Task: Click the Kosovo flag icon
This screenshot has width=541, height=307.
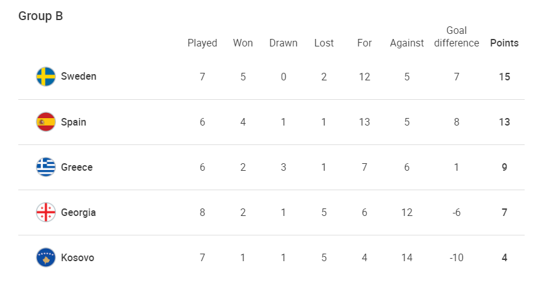Action: pos(46,257)
